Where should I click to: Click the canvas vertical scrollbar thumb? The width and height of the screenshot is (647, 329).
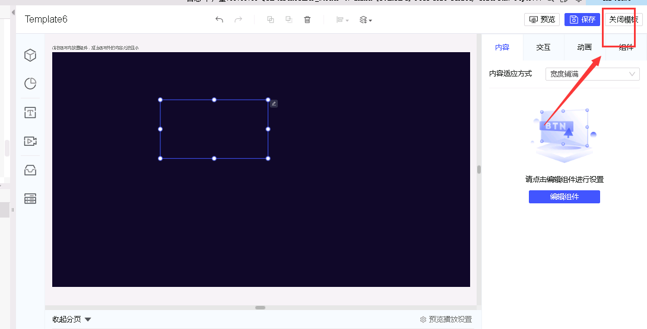click(478, 170)
